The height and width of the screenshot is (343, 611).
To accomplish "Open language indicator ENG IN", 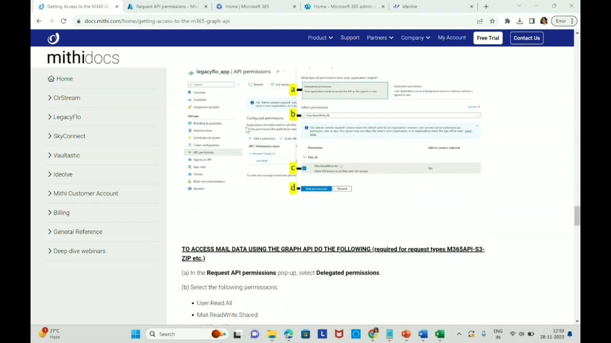I will coord(498,334).
